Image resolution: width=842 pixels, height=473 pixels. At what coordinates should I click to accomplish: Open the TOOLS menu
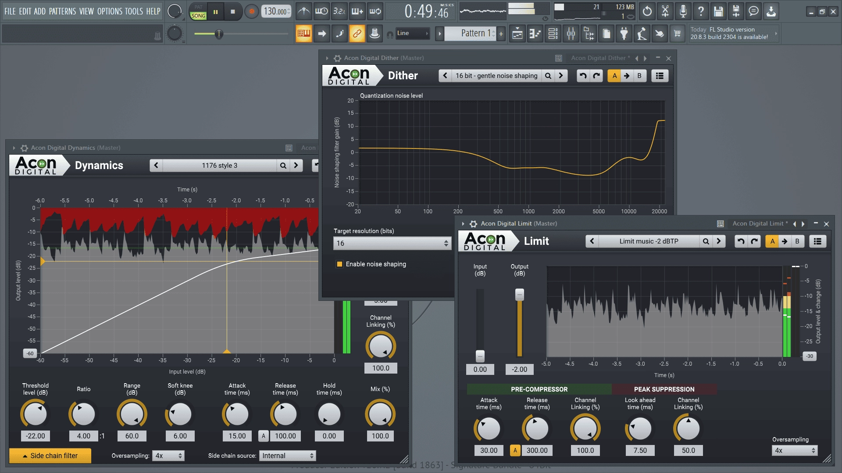click(134, 11)
